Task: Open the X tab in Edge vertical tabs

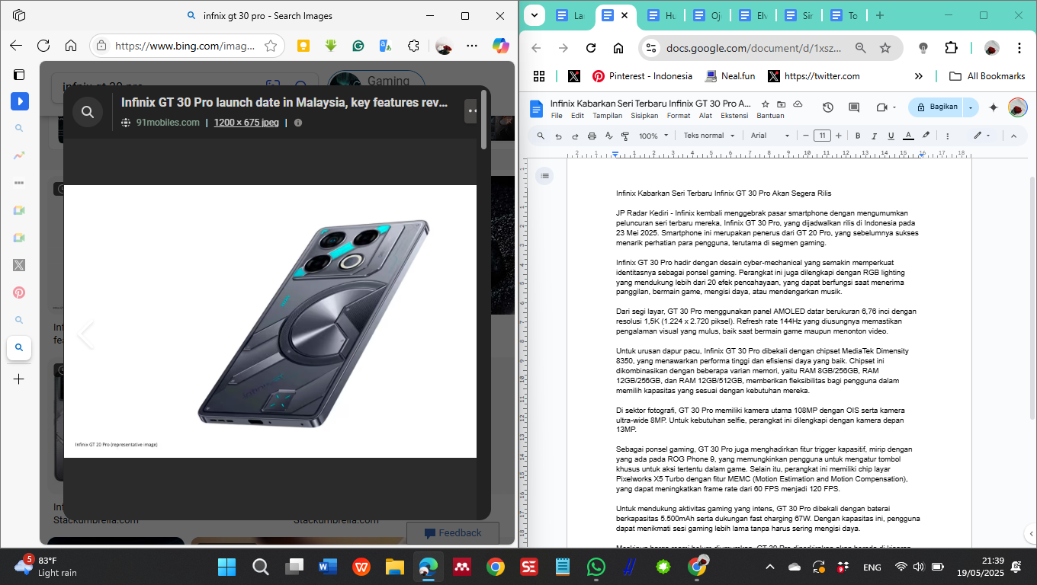Action: [x=19, y=265]
